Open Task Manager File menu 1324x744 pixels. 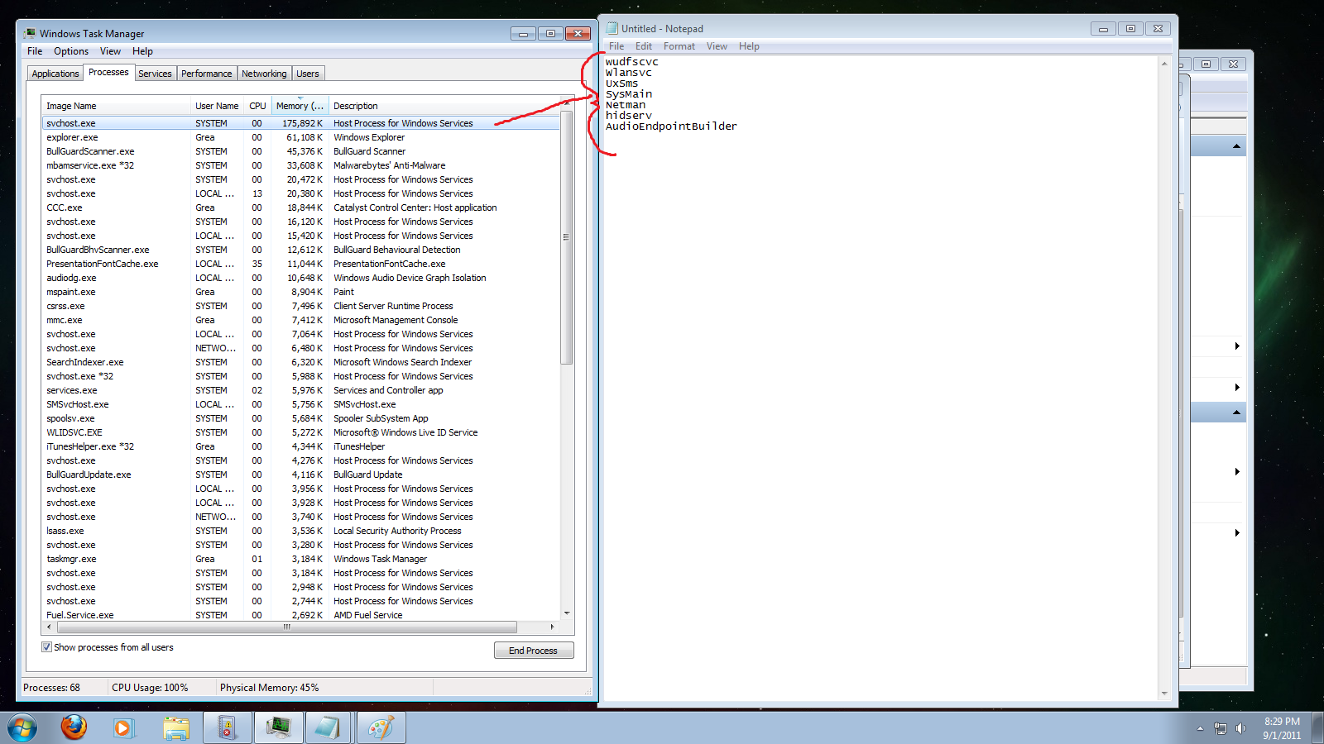point(35,51)
